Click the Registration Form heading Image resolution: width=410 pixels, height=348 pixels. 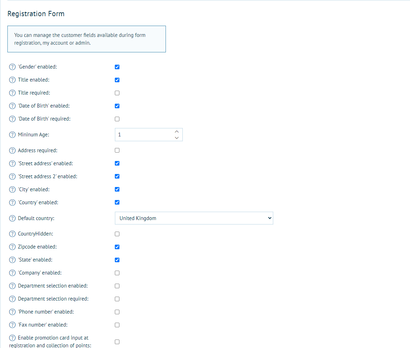36,14
